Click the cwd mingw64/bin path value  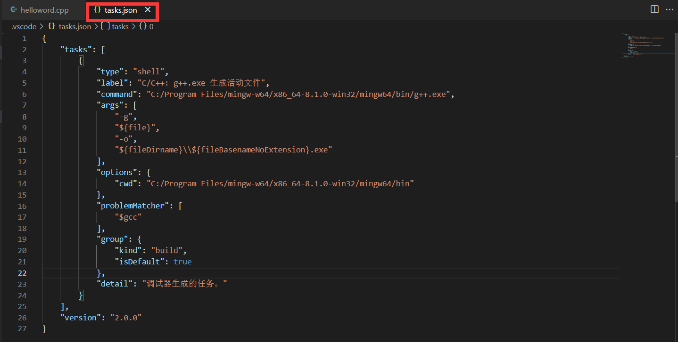click(x=280, y=183)
